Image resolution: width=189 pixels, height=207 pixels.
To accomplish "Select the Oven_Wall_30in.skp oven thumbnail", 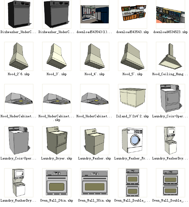I will [x=95, y=183].
